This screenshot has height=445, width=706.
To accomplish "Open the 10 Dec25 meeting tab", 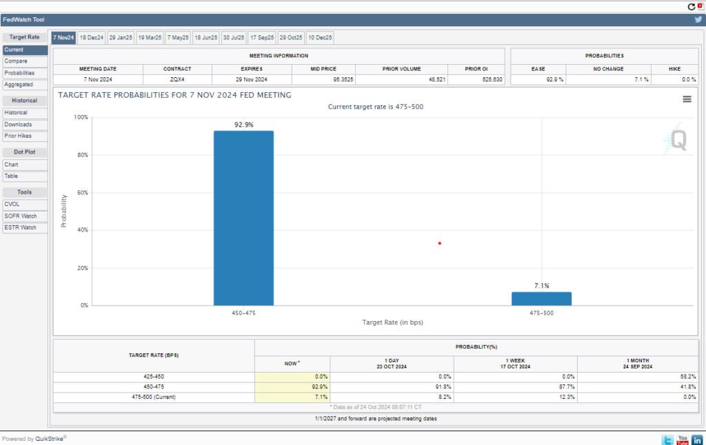I will tap(320, 37).
